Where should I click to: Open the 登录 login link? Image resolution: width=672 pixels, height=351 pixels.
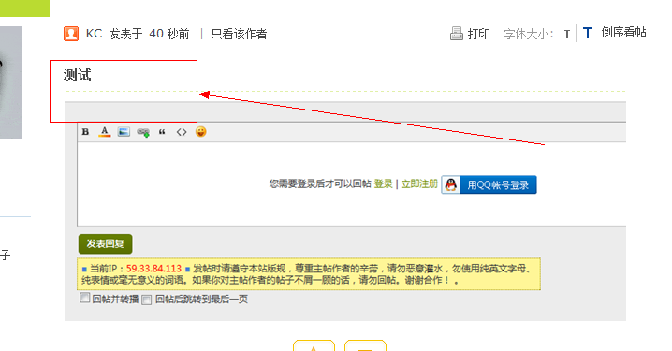tap(383, 183)
